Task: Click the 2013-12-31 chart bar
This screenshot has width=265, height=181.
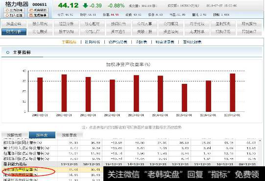Action: click(136, 93)
